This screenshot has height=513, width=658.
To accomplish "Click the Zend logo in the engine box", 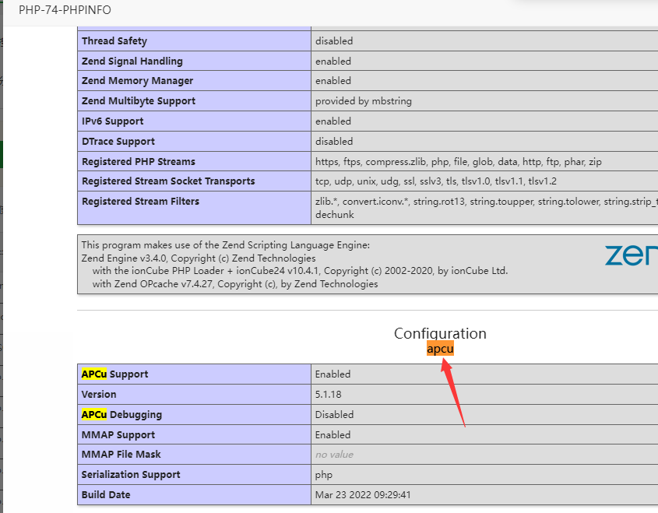I will point(632,255).
